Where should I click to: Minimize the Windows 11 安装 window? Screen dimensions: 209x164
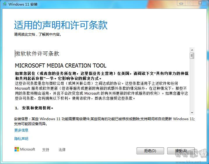181,4
